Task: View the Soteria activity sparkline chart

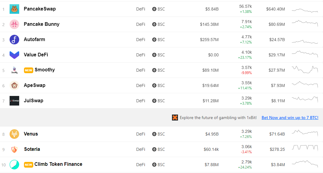Action: 305,147
